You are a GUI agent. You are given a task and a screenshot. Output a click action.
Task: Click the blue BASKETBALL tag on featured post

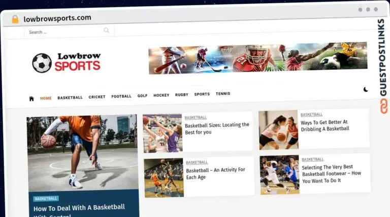46,198
